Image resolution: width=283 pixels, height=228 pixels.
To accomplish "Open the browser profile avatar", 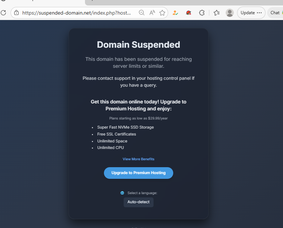I will click(230, 13).
